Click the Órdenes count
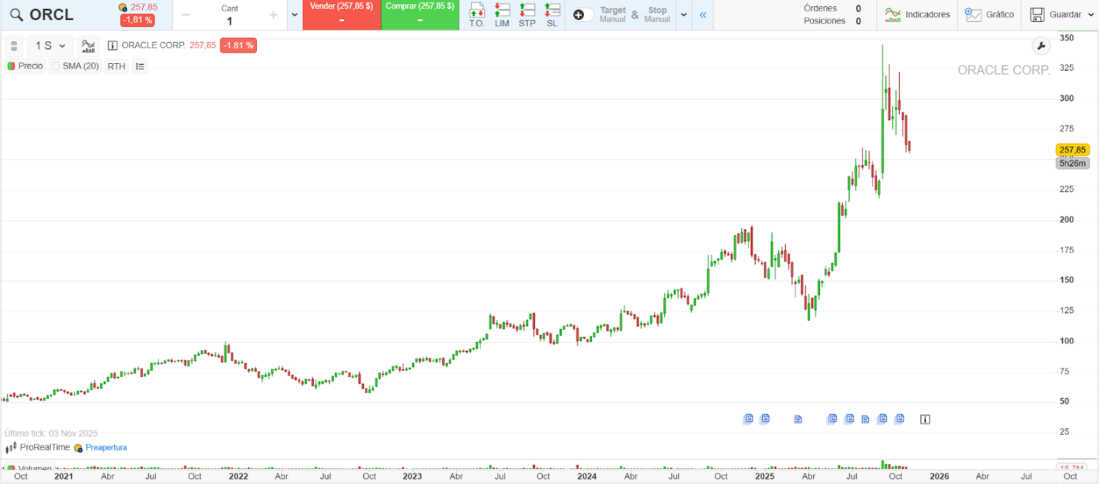Image resolution: width=1099 pixels, height=484 pixels. pyautogui.click(x=859, y=9)
